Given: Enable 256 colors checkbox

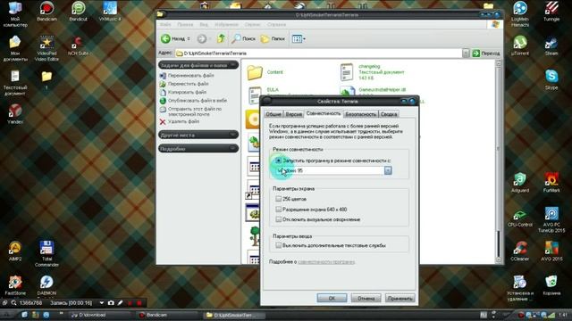Looking at the screenshot, I should [x=278, y=199].
